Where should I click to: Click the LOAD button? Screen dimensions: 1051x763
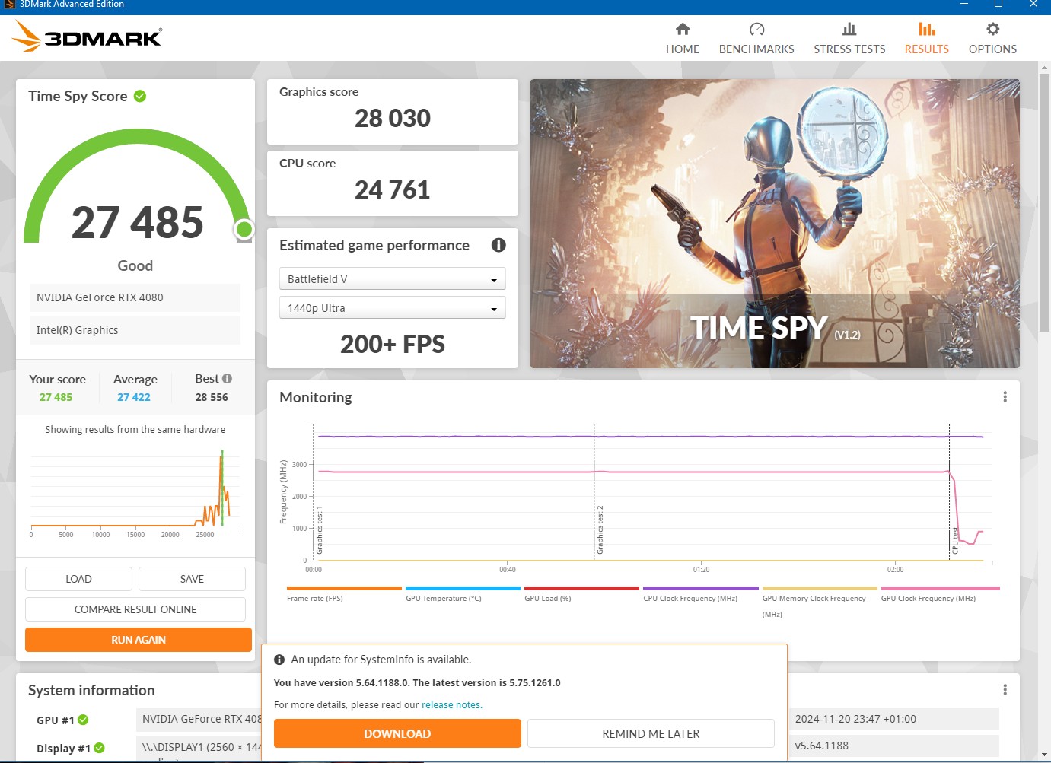78,579
